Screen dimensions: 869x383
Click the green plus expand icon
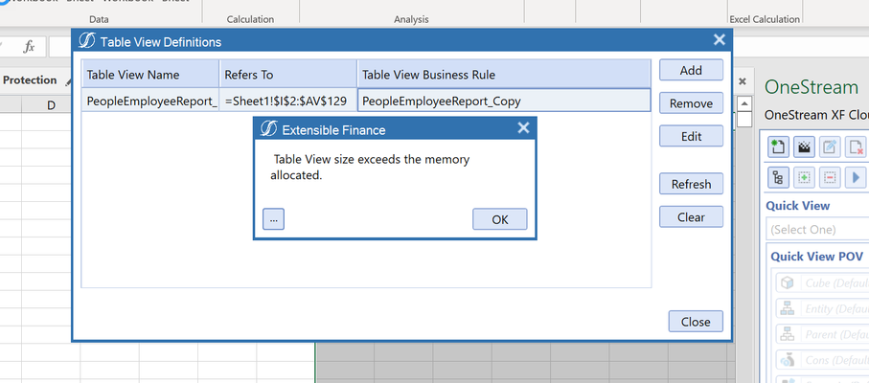804,178
